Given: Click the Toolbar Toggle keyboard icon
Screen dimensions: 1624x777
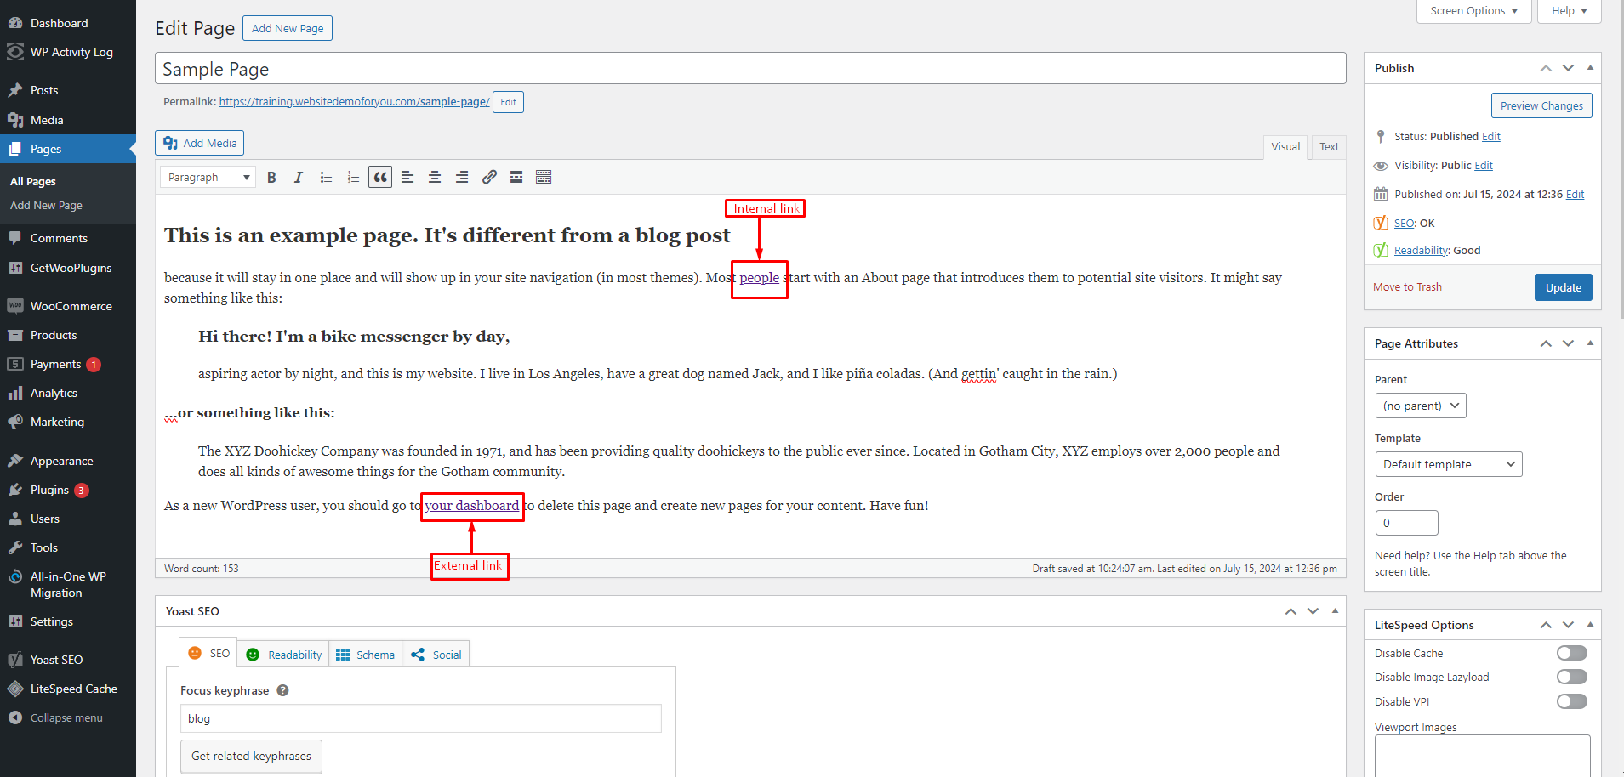Looking at the screenshot, I should 544,178.
